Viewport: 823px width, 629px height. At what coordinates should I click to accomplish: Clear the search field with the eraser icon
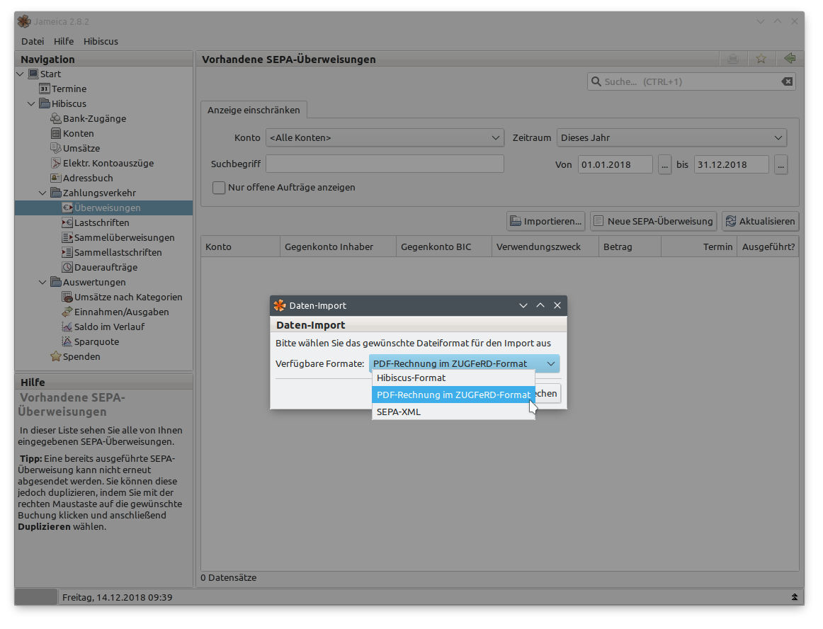coord(787,81)
